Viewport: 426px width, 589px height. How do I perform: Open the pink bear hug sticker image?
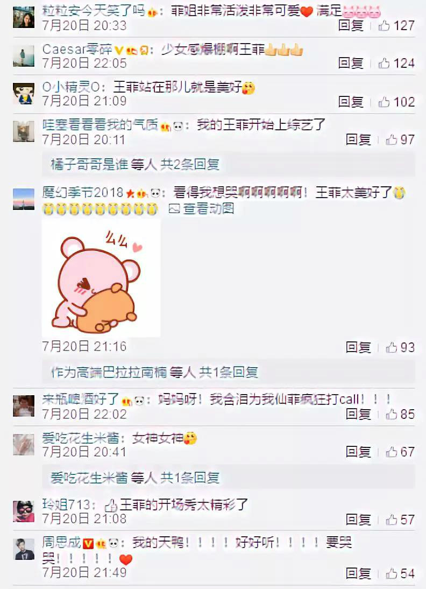click(x=101, y=278)
